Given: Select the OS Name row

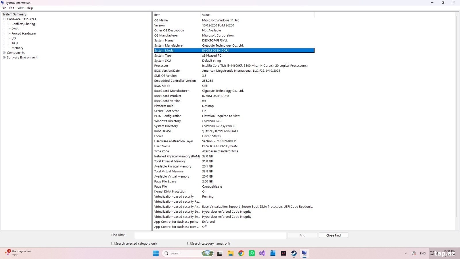Looking at the screenshot, I should pos(234,20).
